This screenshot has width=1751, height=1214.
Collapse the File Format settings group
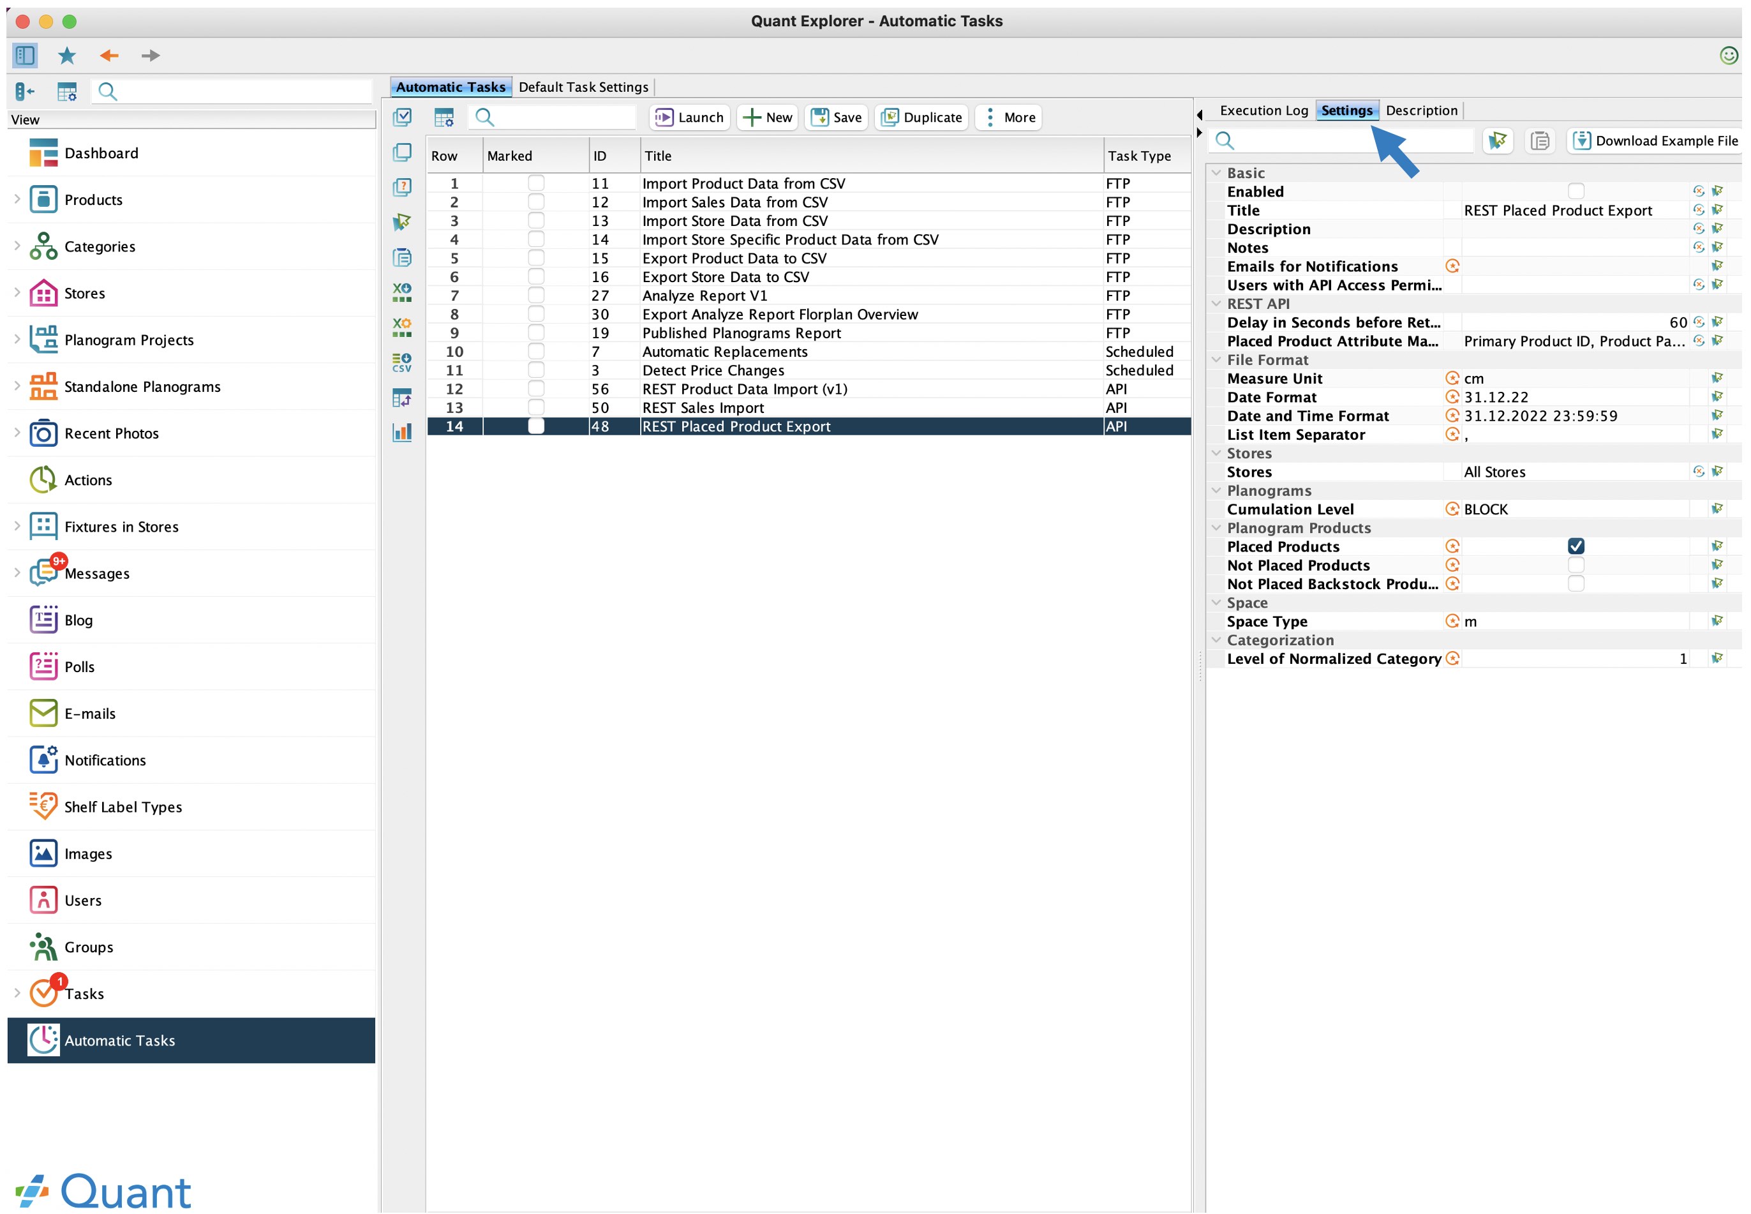[1216, 360]
